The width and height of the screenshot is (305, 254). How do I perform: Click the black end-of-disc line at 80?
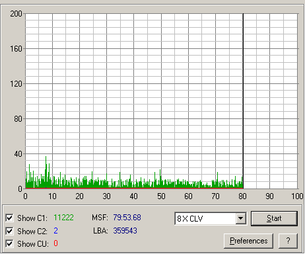tap(243, 101)
